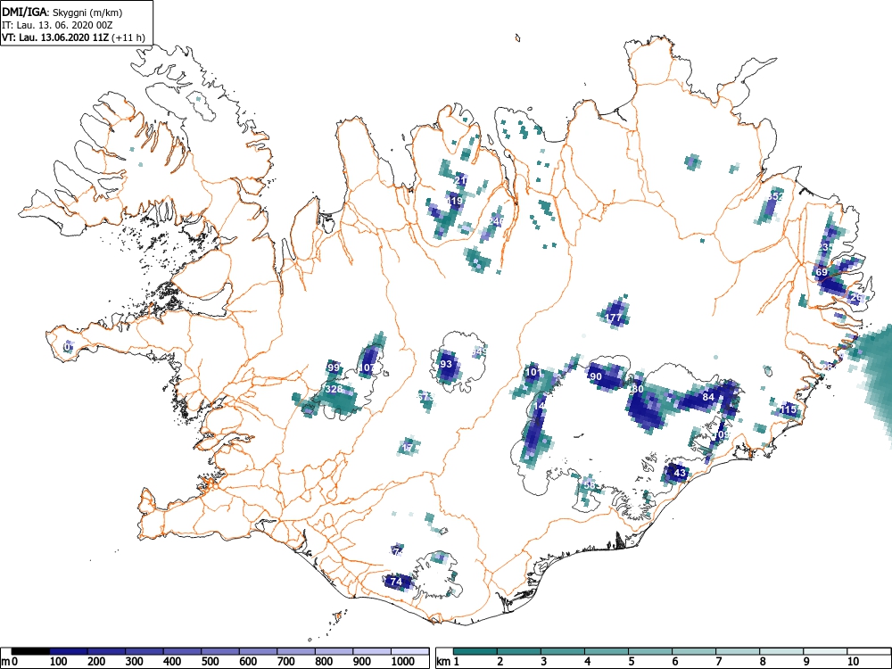Image resolution: width=892 pixels, height=669 pixels.
Task: Click the visibility value 90 on map
Action: point(596,376)
